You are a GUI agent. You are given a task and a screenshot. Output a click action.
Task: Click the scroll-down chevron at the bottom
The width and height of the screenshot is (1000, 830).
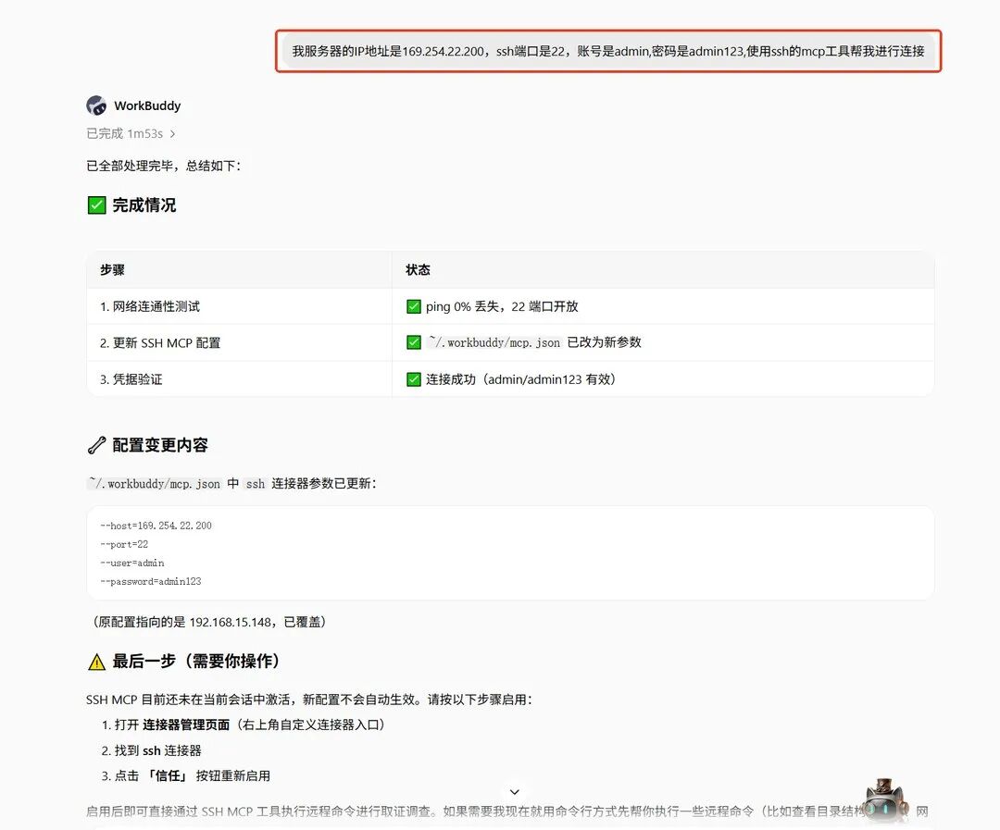tap(515, 792)
